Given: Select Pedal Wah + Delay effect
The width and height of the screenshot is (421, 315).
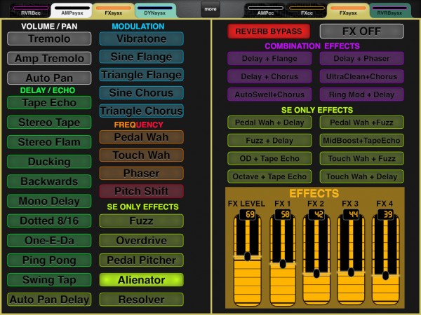Looking at the screenshot, I should click(269, 122).
